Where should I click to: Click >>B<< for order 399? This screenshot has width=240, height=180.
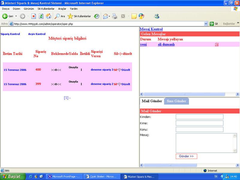pyautogui.click(x=56, y=84)
